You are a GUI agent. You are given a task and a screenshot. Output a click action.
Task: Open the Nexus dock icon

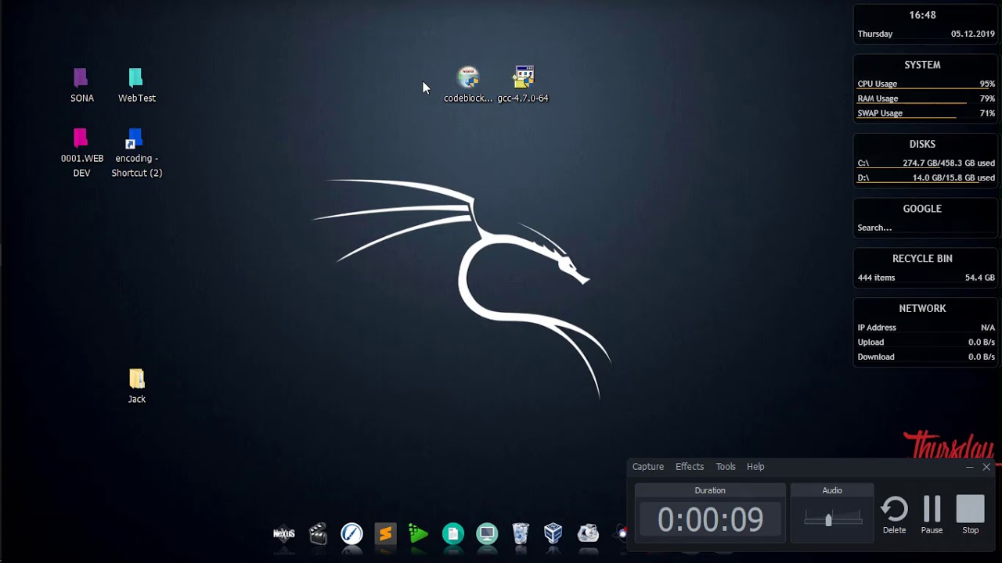click(283, 533)
